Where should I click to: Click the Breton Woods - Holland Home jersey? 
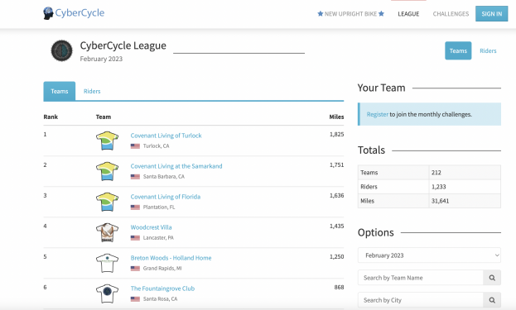pos(108,263)
